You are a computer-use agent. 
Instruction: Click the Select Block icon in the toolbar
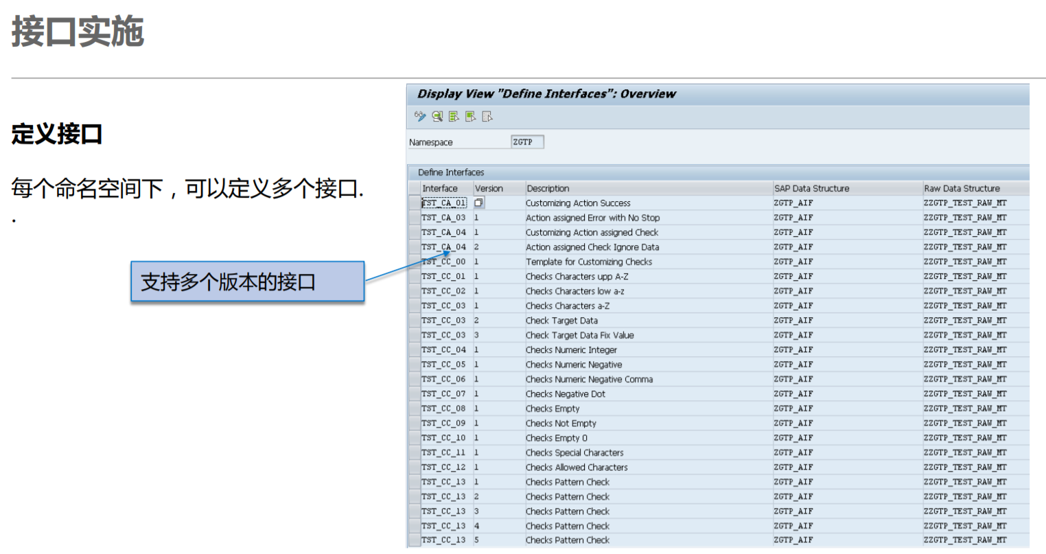tap(469, 117)
